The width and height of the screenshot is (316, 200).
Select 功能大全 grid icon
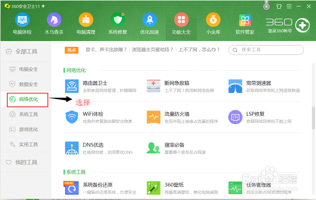(181, 19)
